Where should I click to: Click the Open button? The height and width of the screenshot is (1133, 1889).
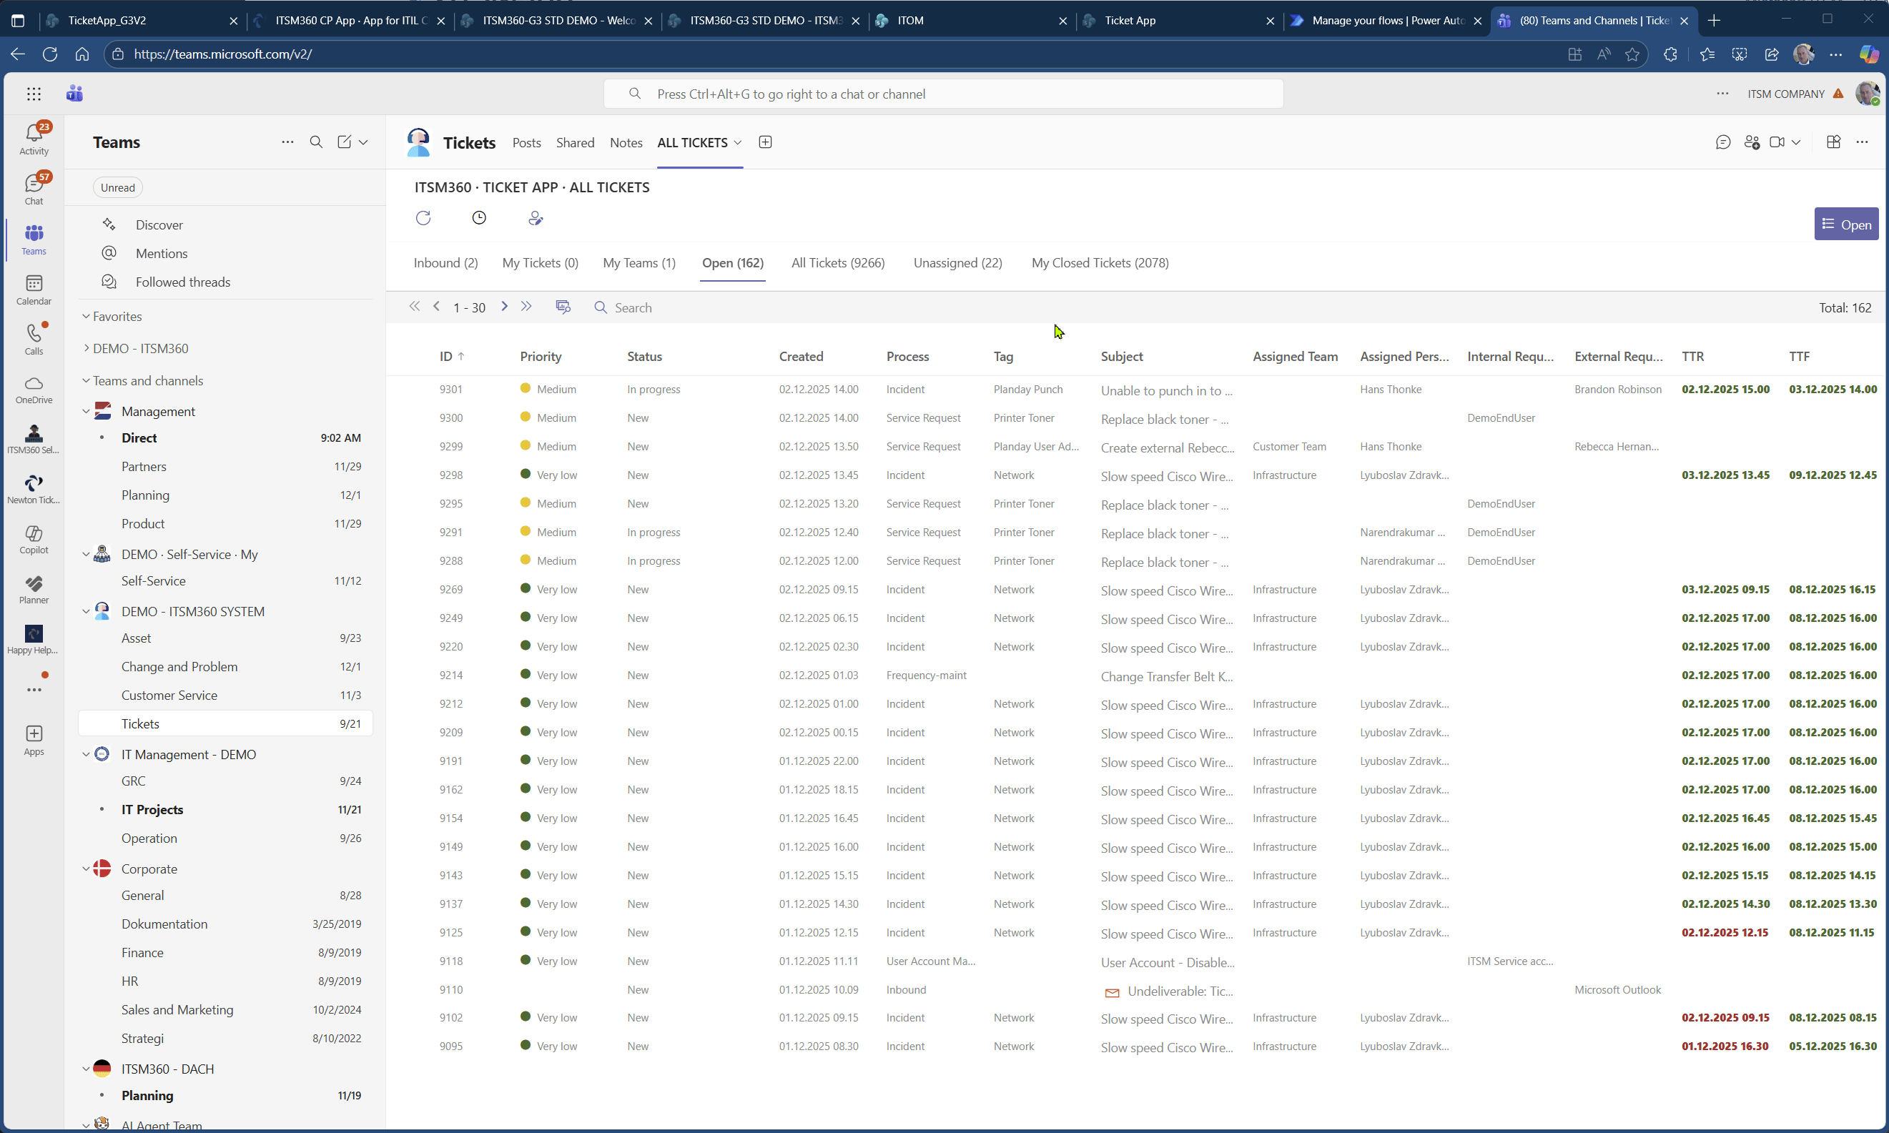pos(1845,224)
